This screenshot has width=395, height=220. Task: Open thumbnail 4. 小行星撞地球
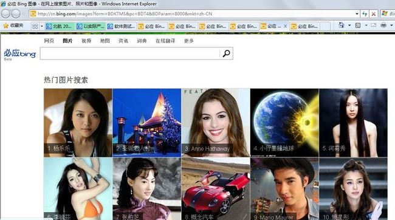284,123
